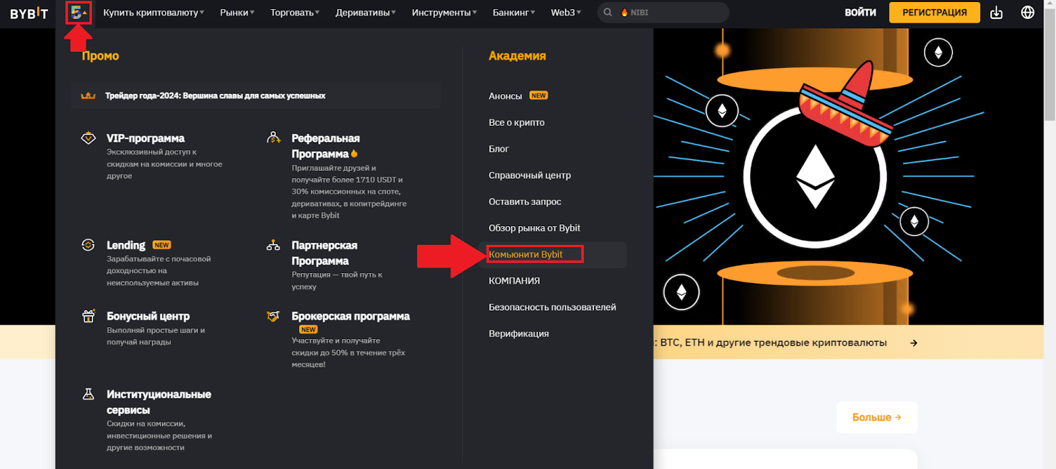The image size is (1056, 469).
Task: Open Реферальная Программа title
Action: [326, 146]
